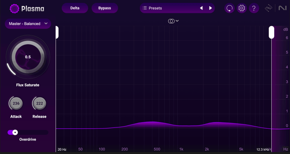Click the Release label
Image resolution: width=290 pixels, height=154 pixels.
pyautogui.click(x=39, y=116)
